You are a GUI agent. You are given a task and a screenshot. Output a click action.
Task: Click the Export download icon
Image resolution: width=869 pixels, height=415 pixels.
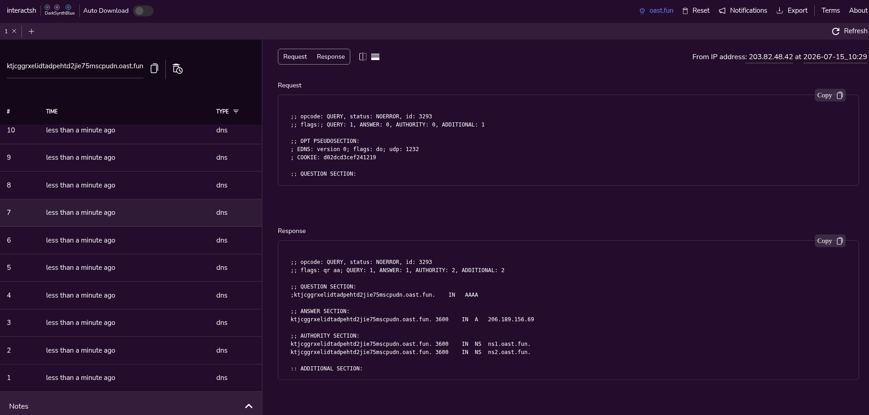pos(780,10)
